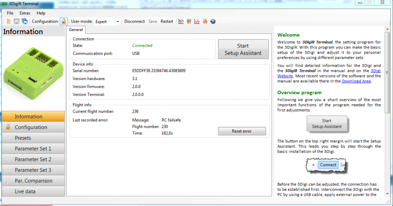Screen dimensions: 393x206
Task: Toggle the Configuration padlock in the toolbar
Action: [x=64, y=21]
